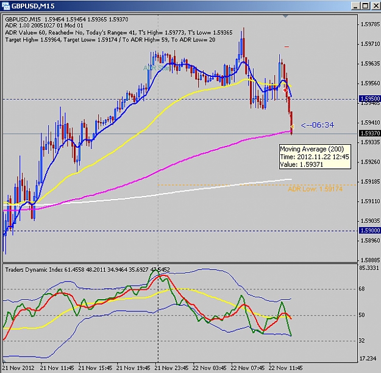
Task: Click the 1.58885 price scale value
Action: click(x=370, y=260)
